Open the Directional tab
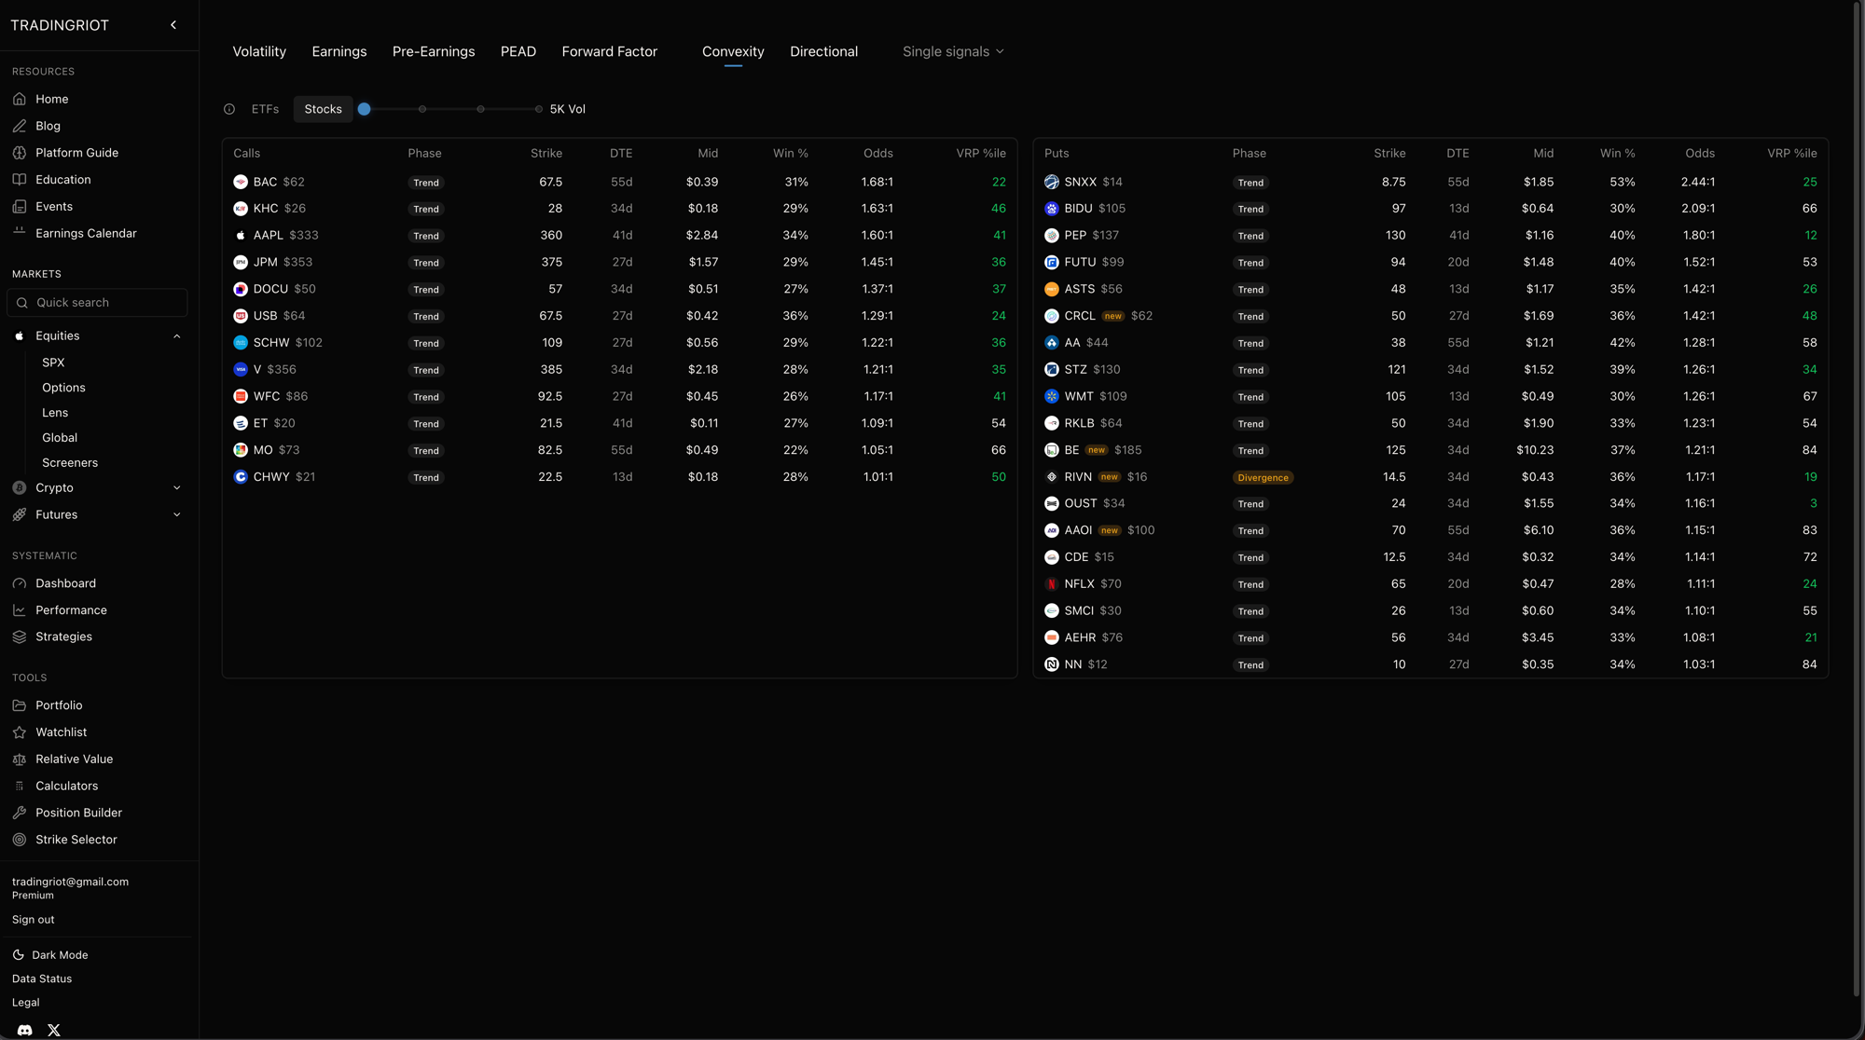1865x1040 pixels. coord(824,51)
